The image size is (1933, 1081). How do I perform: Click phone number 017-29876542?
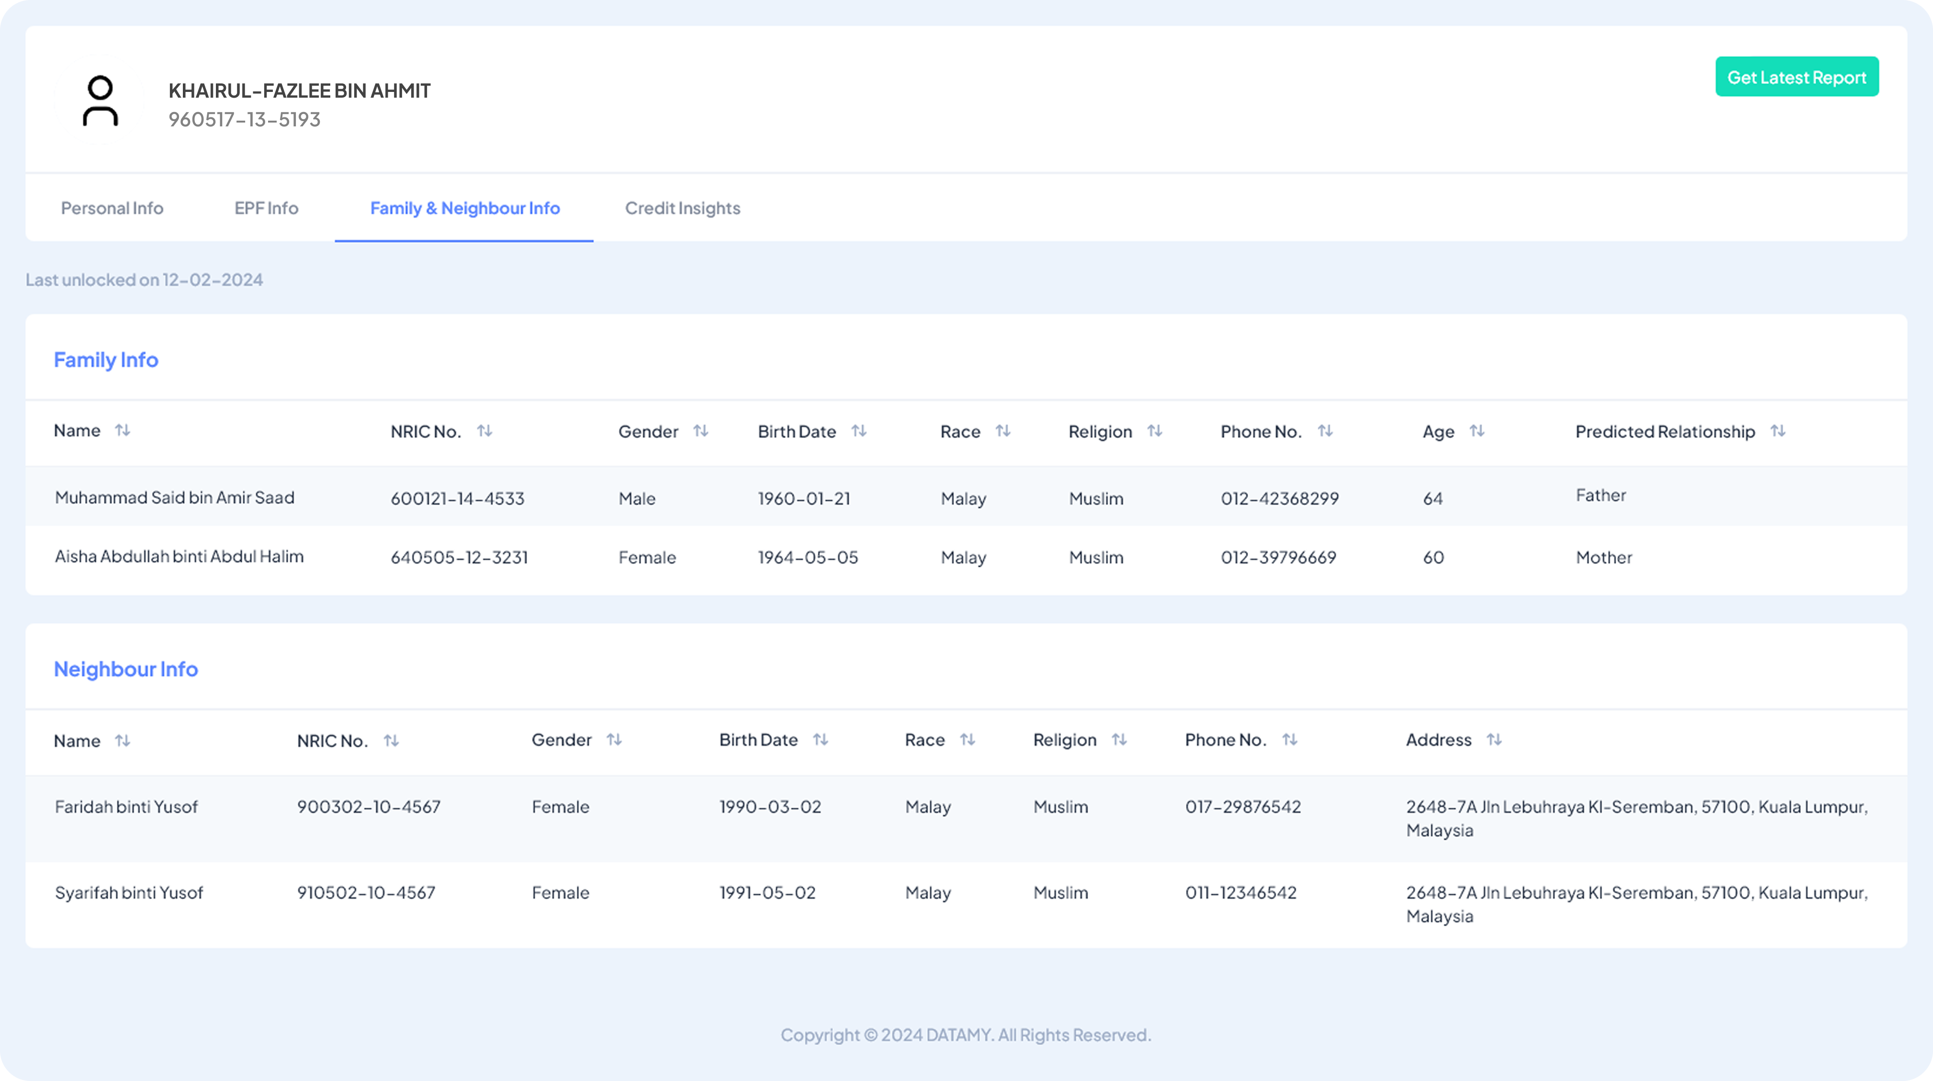(1243, 807)
